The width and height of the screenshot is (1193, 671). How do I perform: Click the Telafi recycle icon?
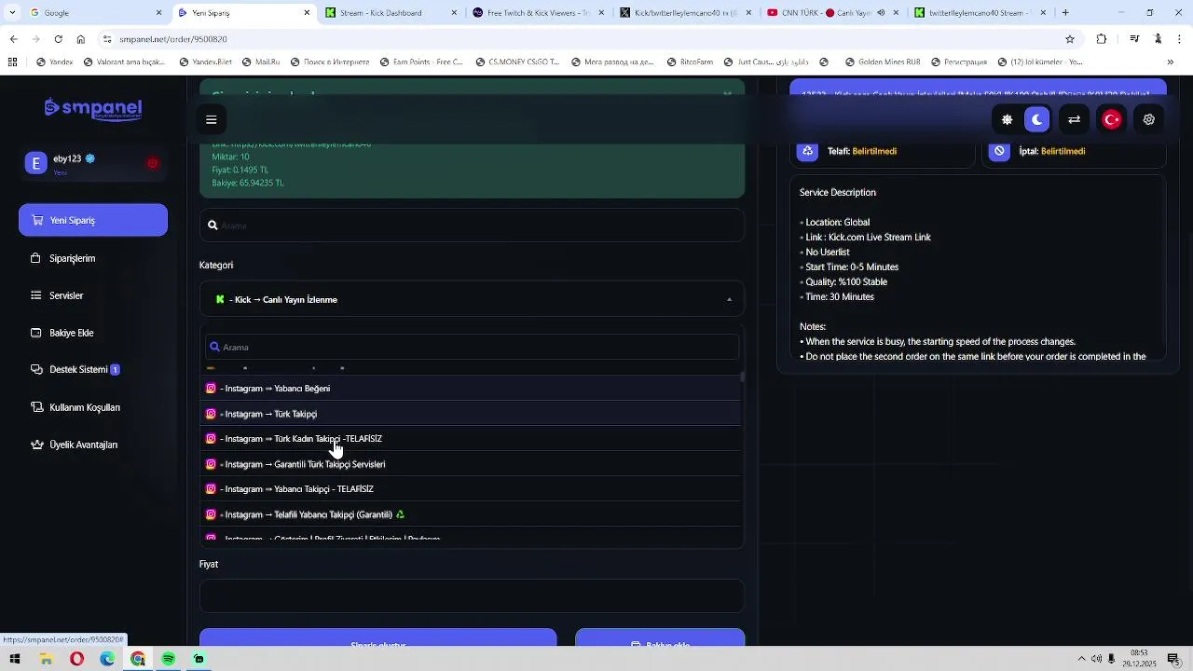coord(807,151)
